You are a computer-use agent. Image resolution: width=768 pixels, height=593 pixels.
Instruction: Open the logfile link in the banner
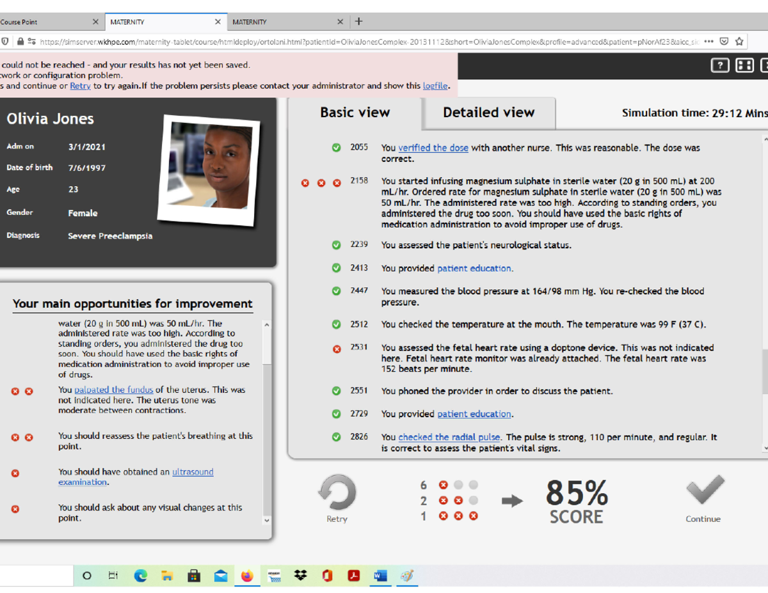[435, 86]
